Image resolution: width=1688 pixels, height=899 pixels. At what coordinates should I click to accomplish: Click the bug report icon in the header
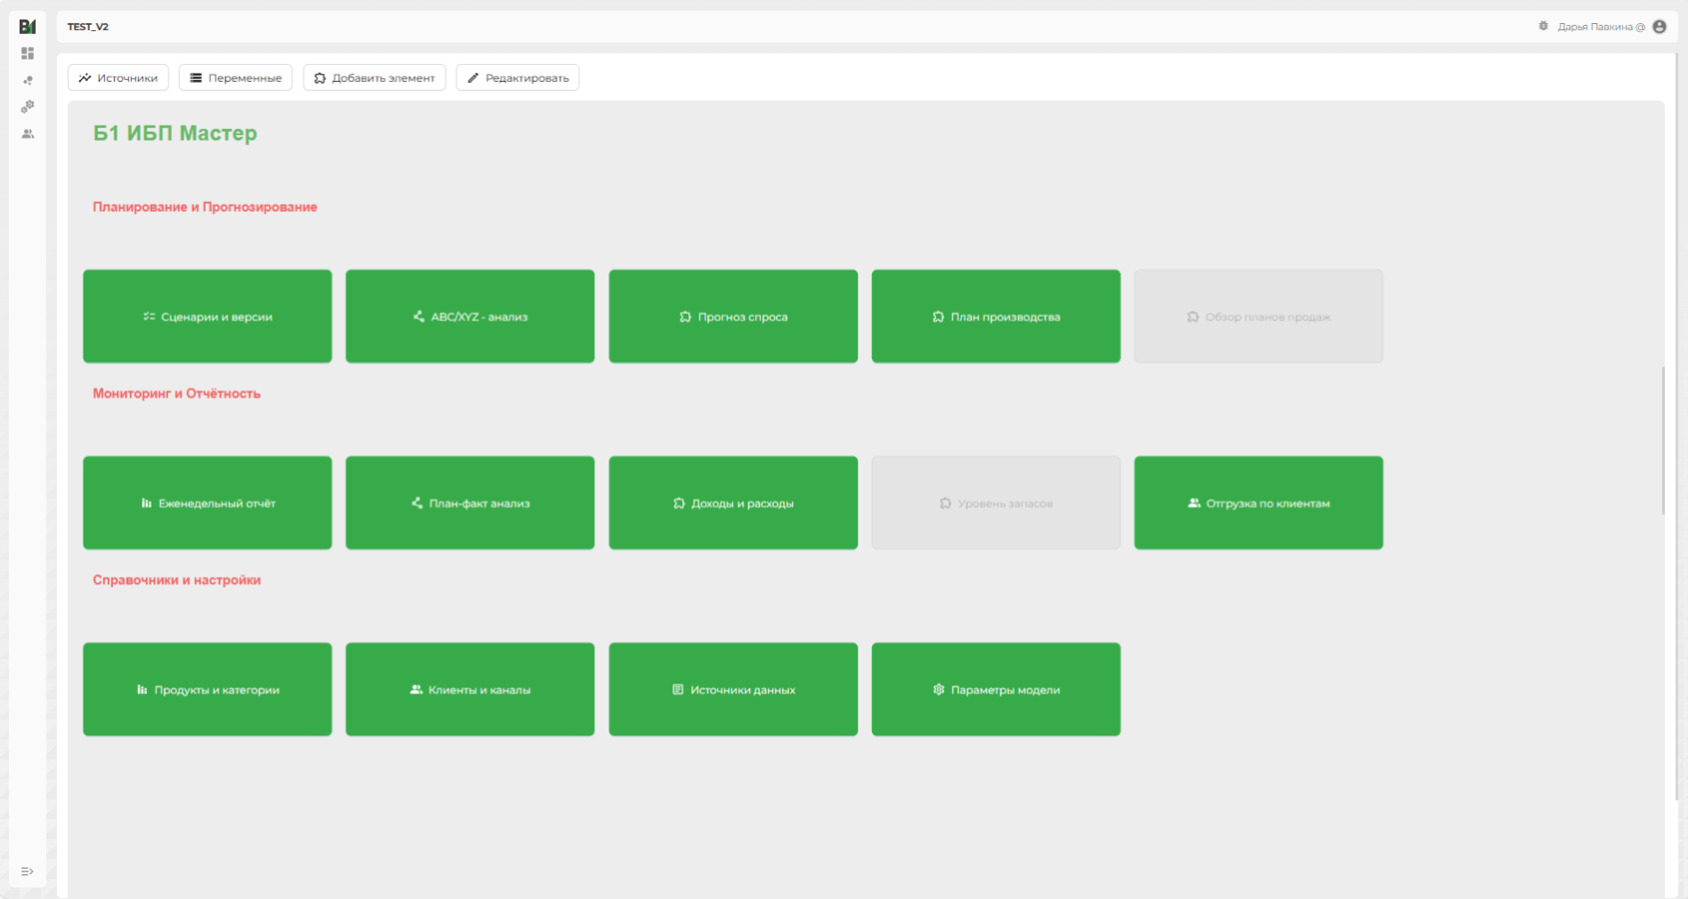click(1544, 27)
